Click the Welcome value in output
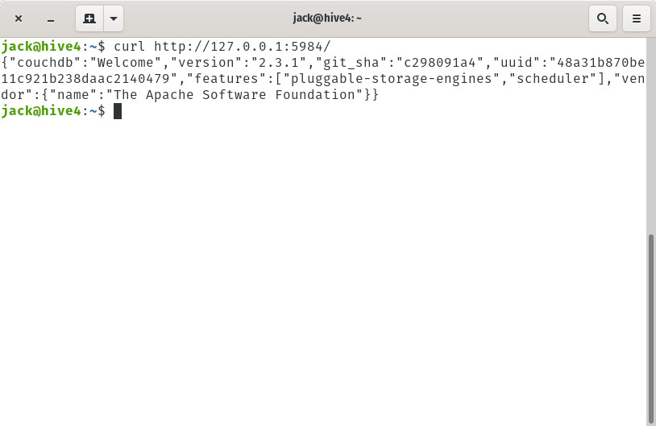The height and width of the screenshot is (426, 656). (126, 63)
